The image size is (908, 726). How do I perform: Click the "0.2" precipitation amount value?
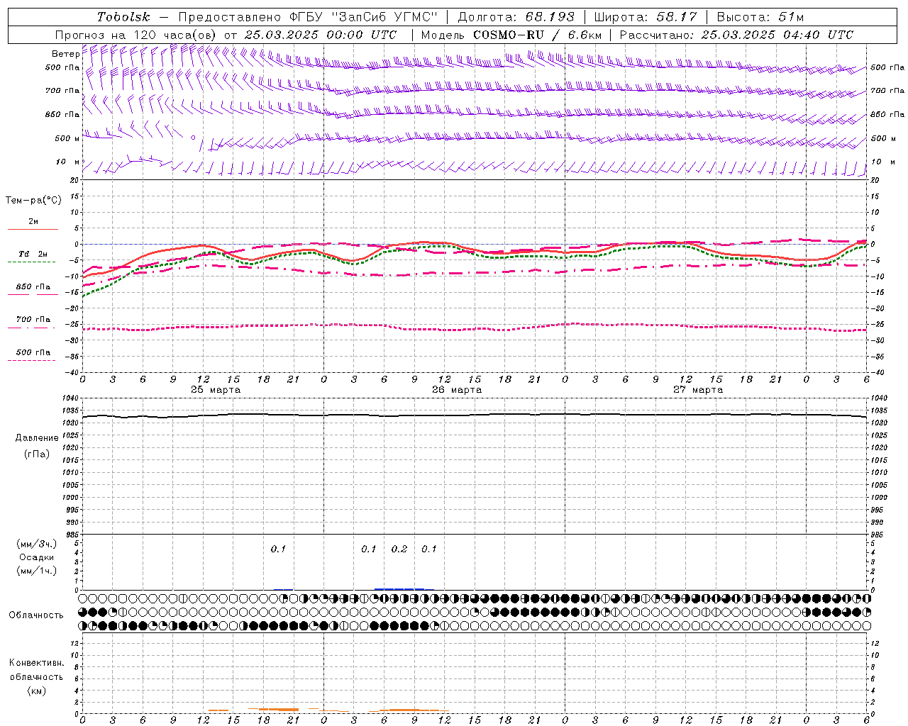click(x=399, y=549)
